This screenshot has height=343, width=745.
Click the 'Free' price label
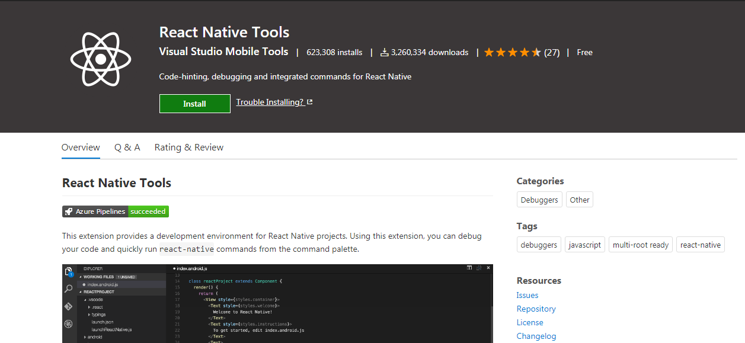pyautogui.click(x=584, y=52)
